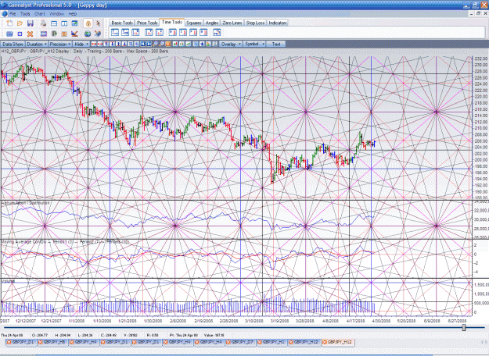Switch to the GBPJPY_D7 chart tab

click(x=241, y=342)
